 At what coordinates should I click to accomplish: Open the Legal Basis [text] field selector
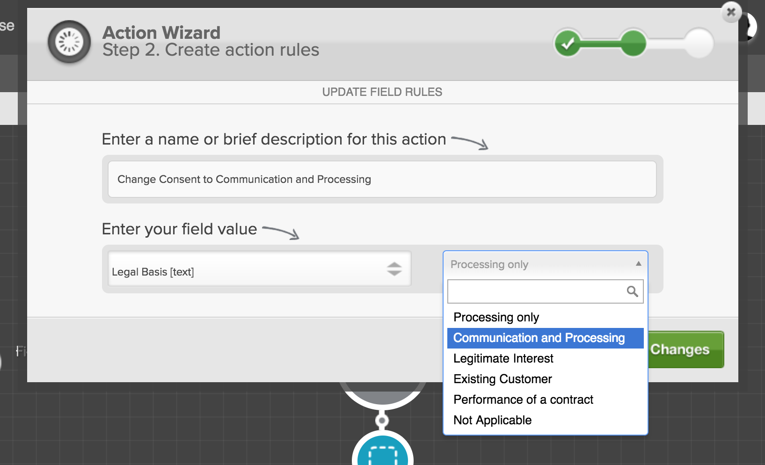pos(260,269)
